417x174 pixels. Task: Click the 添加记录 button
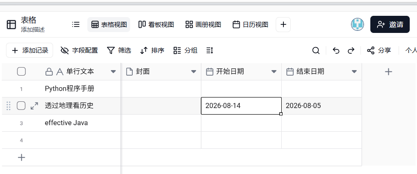click(x=30, y=50)
